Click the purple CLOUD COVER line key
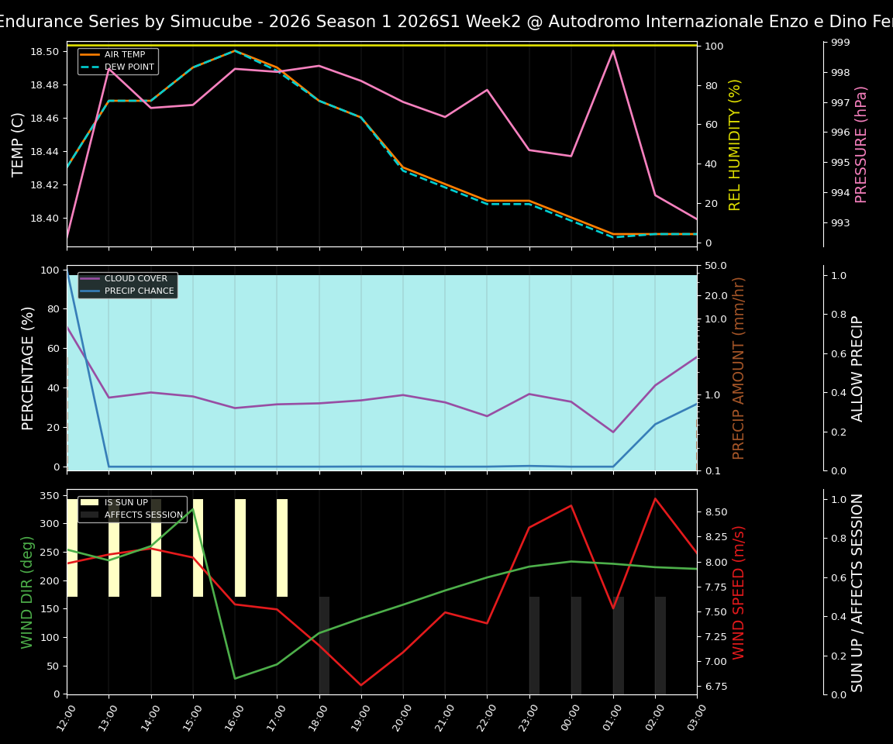Viewport: 893px width, 744px height. click(88, 278)
